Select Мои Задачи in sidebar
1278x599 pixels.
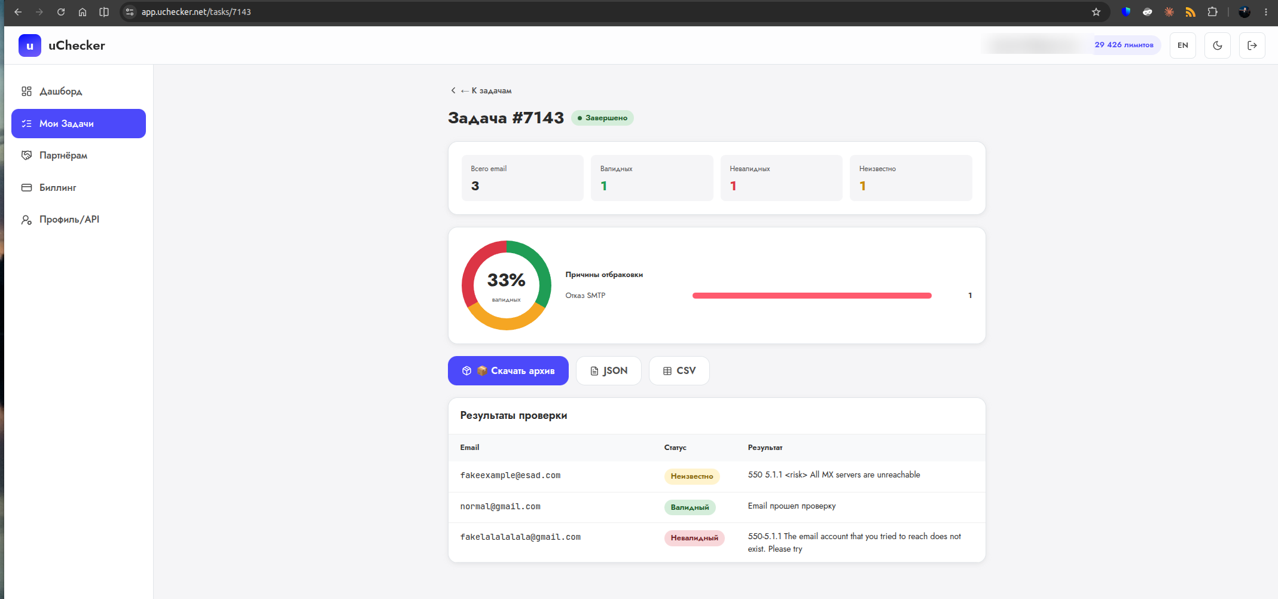(78, 123)
